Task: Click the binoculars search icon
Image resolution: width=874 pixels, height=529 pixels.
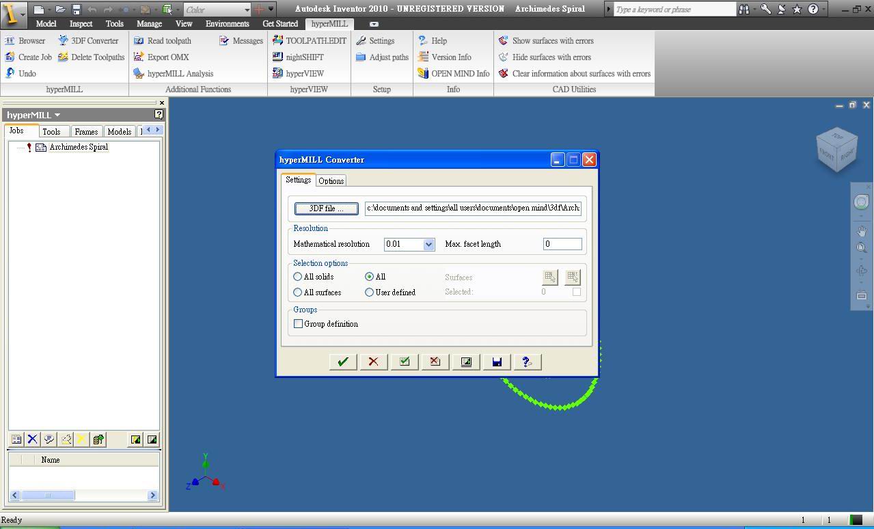Action: coord(744,10)
